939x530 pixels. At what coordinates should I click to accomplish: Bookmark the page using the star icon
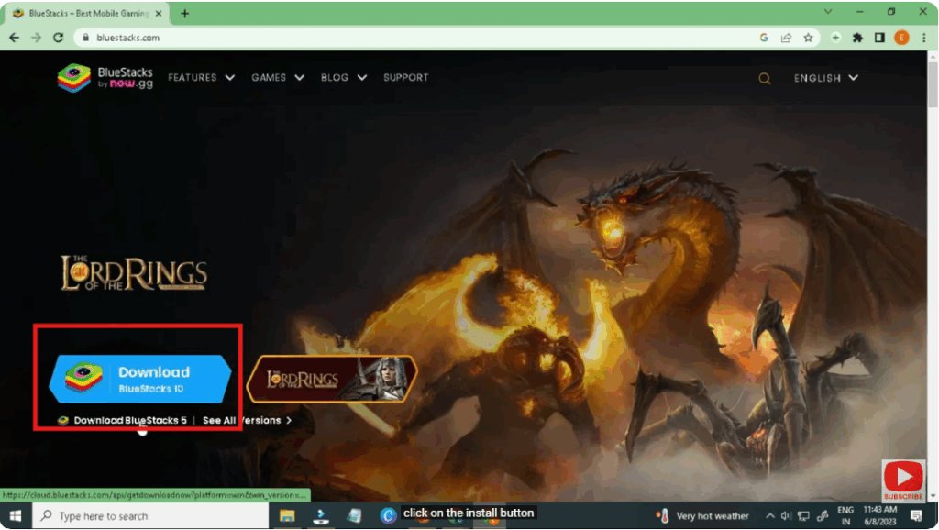point(807,38)
